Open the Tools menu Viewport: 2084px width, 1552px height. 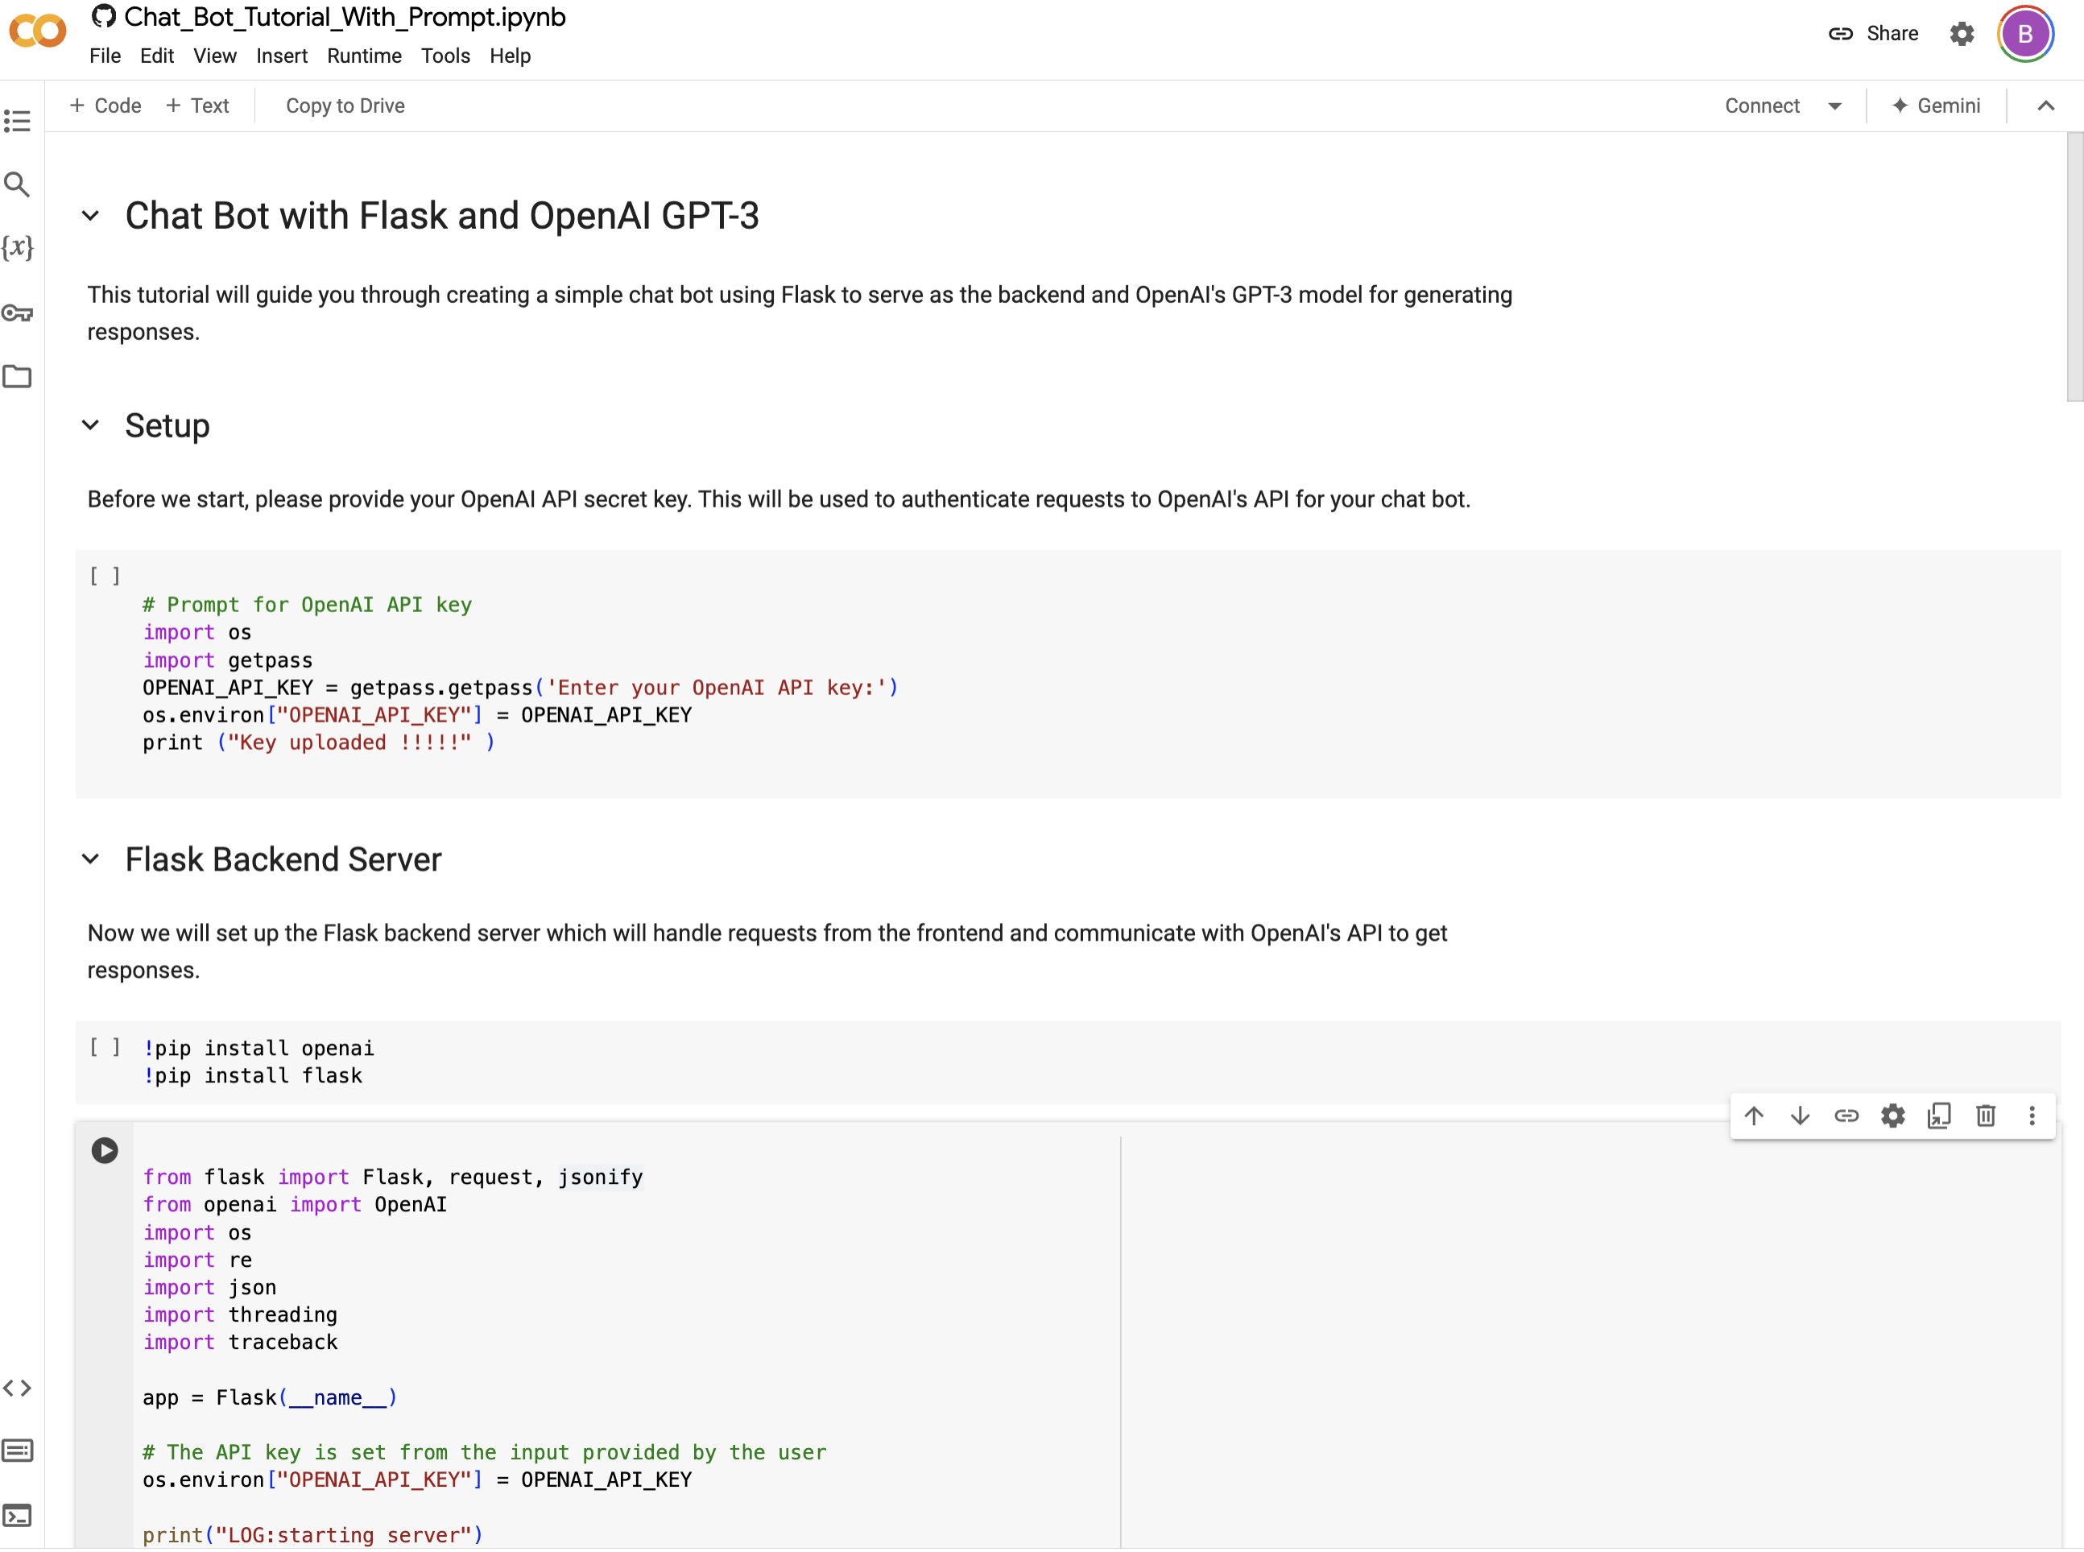445,56
